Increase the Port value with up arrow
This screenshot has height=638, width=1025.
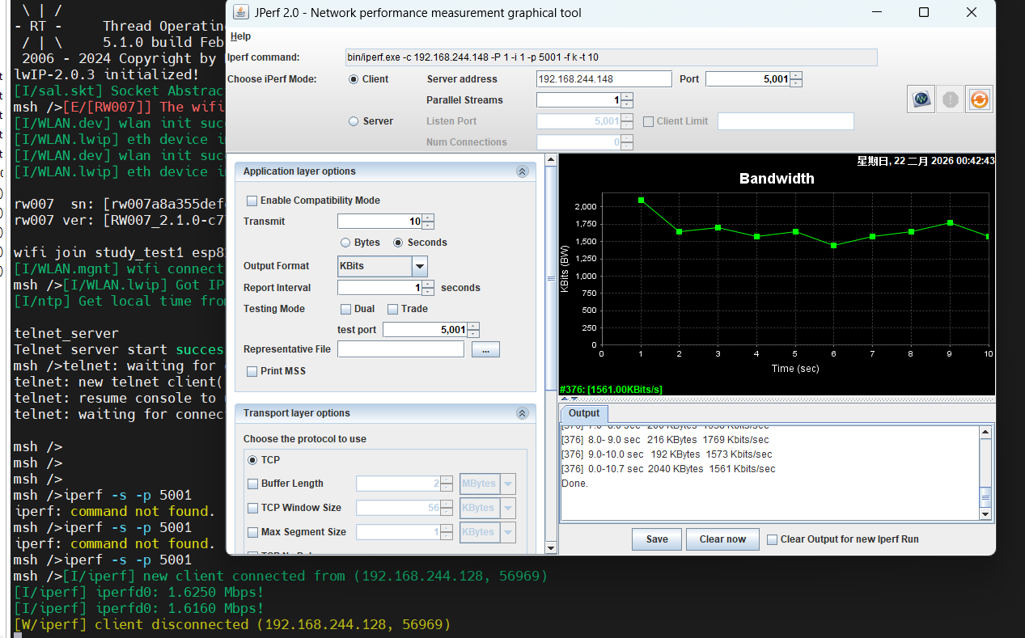[796, 75]
